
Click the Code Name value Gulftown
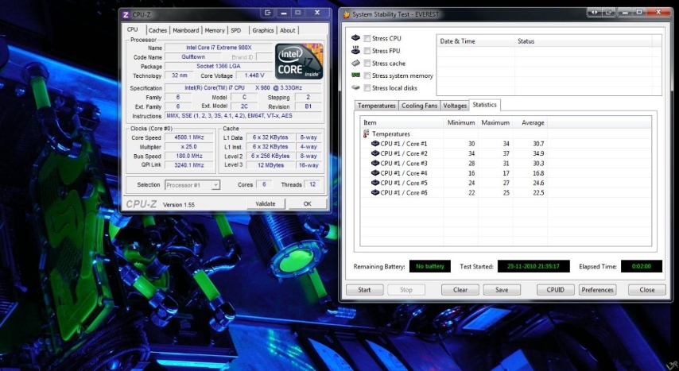click(193, 56)
